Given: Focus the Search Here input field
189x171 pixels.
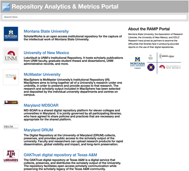Looking at the screenshot, I should pos(94,17).
